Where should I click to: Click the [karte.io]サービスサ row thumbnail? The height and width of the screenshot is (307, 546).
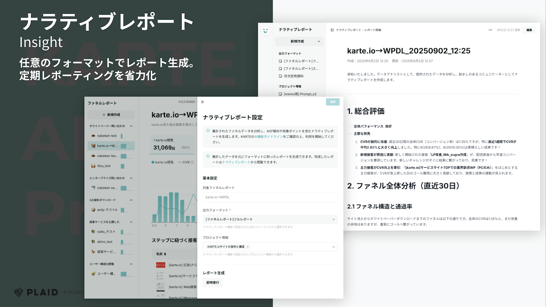(x=160, y=276)
